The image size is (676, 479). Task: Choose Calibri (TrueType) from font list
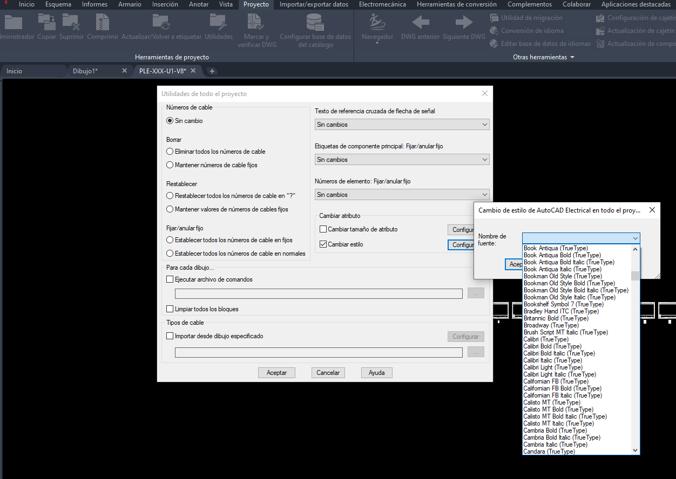(577, 339)
